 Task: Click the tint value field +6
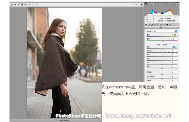click(x=174, y=39)
